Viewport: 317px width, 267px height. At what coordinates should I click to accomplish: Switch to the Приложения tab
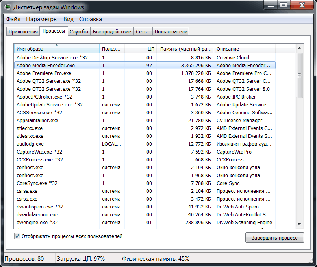(x=23, y=32)
